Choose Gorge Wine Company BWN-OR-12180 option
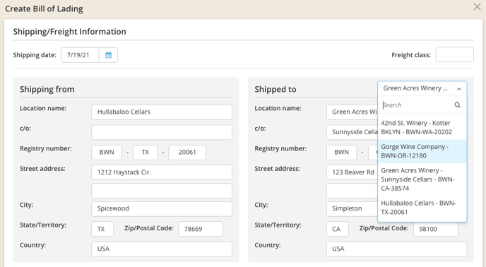This screenshot has height=267, width=486. pyautogui.click(x=422, y=151)
